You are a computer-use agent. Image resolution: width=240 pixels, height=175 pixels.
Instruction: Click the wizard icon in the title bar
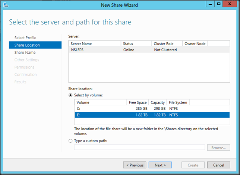click(x=6, y=5)
